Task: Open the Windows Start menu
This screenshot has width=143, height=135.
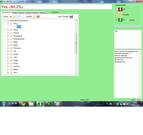Action: pos(4,104)
